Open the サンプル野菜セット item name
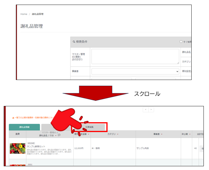This screenshot has height=170, width=209. pyautogui.click(x=37, y=147)
